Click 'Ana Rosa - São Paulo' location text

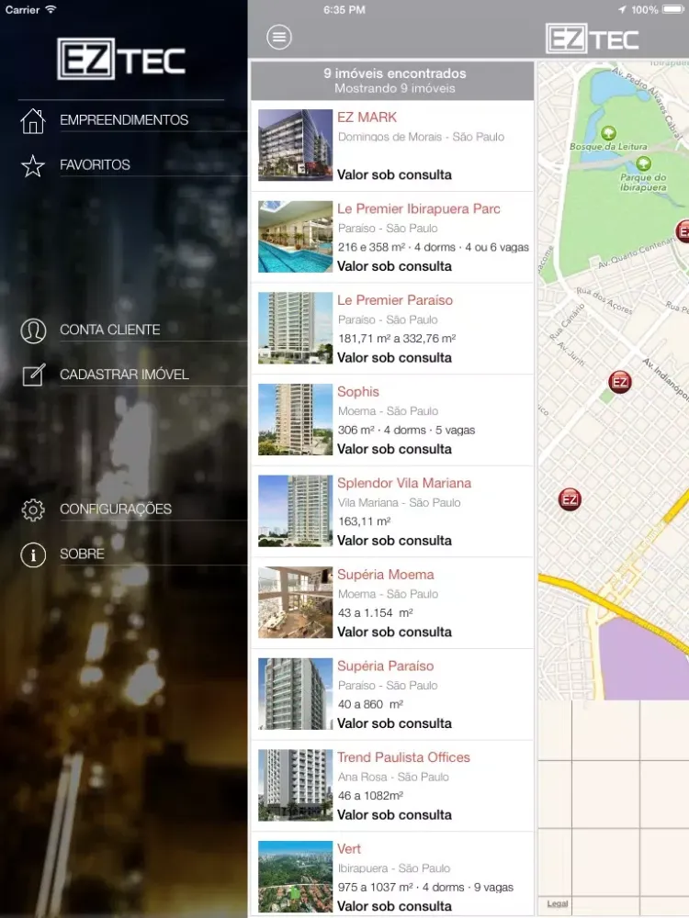(x=393, y=777)
